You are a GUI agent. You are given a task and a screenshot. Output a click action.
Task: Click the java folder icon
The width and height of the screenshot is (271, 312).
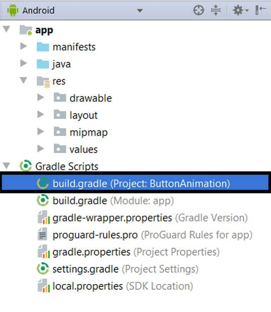coord(43,64)
